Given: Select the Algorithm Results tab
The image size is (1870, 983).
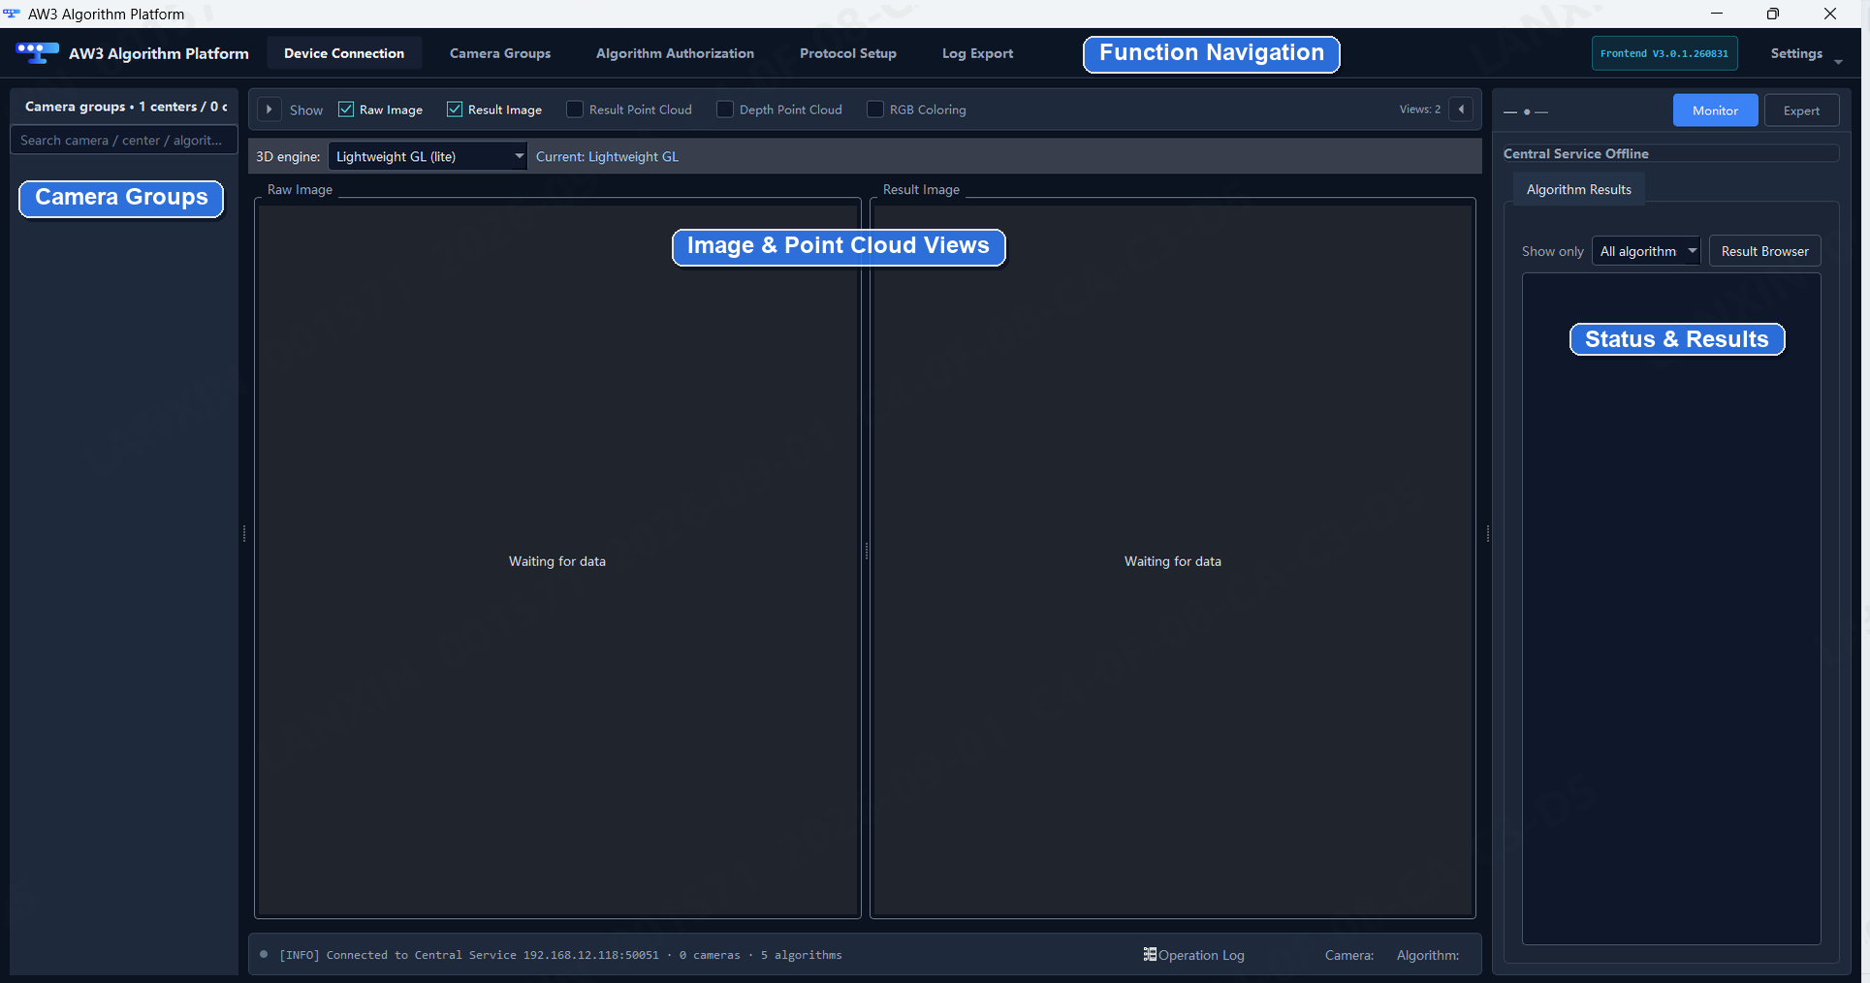Looking at the screenshot, I should 1578,189.
